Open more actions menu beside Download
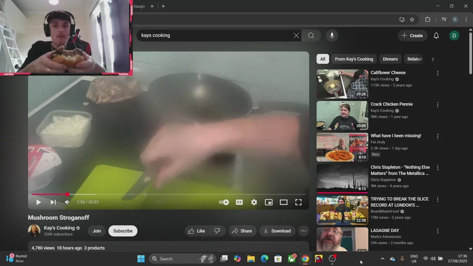Screen dimensions: 473x266 click(x=303, y=231)
